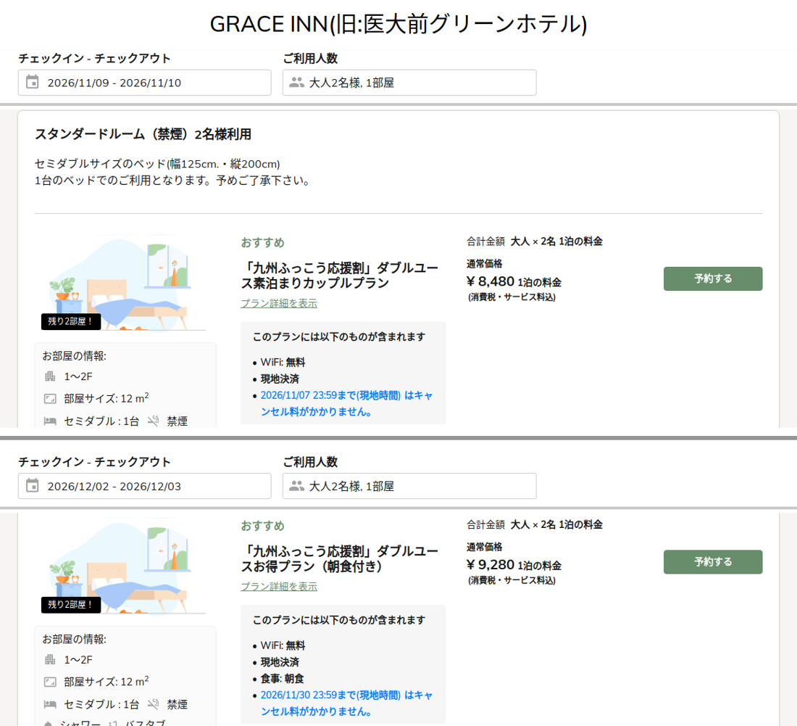
Task: Click the 現地決済 item in the 朝食付き plan
Action: tap(280, 662)
